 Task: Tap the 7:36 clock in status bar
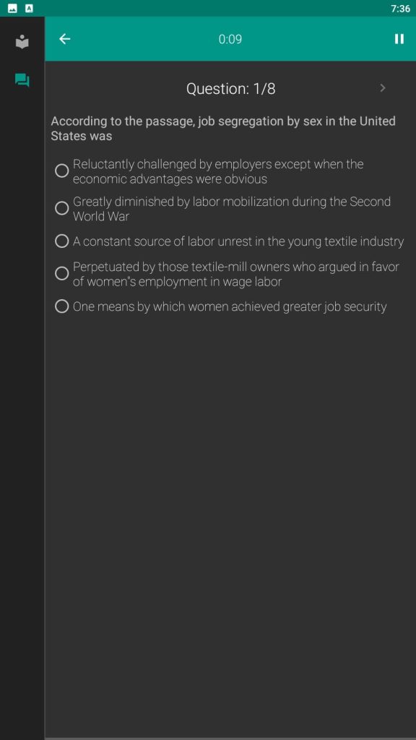pyautogui.click(x=400, y=9)
